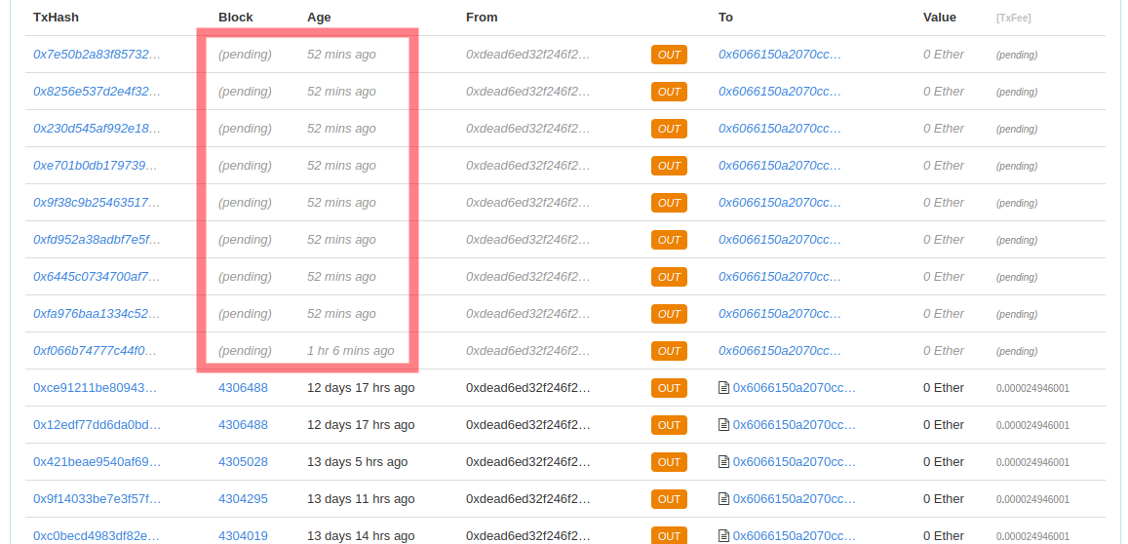
Task: Click the '13 days 5 hrs ago' age cell
Action: coord(358,462)
